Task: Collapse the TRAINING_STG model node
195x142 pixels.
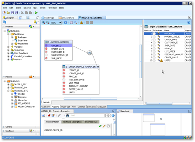Action: coord(8,91)
